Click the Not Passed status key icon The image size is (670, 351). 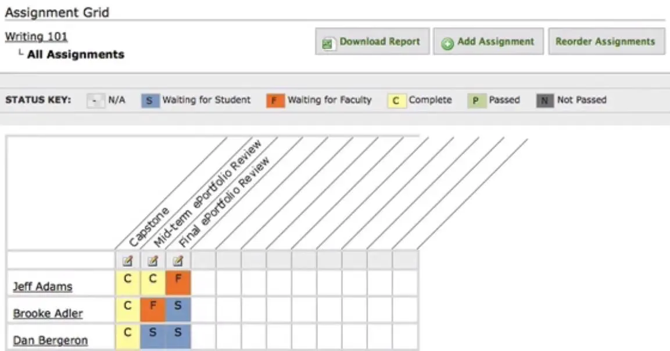coord(544,100)
